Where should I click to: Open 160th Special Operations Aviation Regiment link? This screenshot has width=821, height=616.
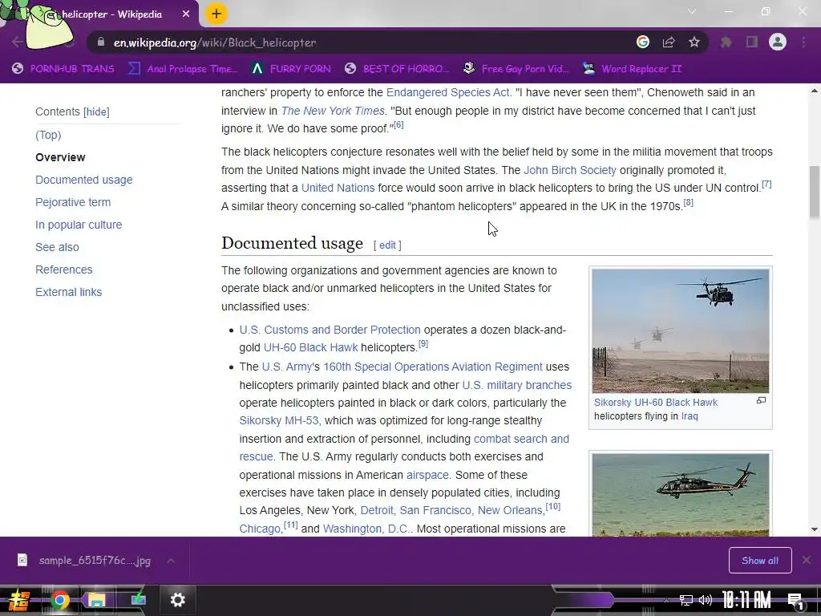tap(432, 367)
